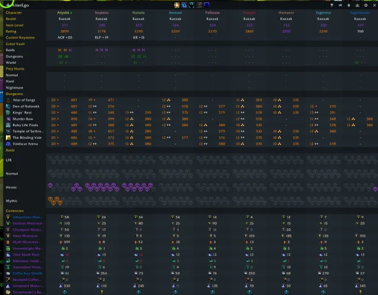Click the Great Vault section label
Viewport: 378px width, 295px height.
click(x=15, y=44)
